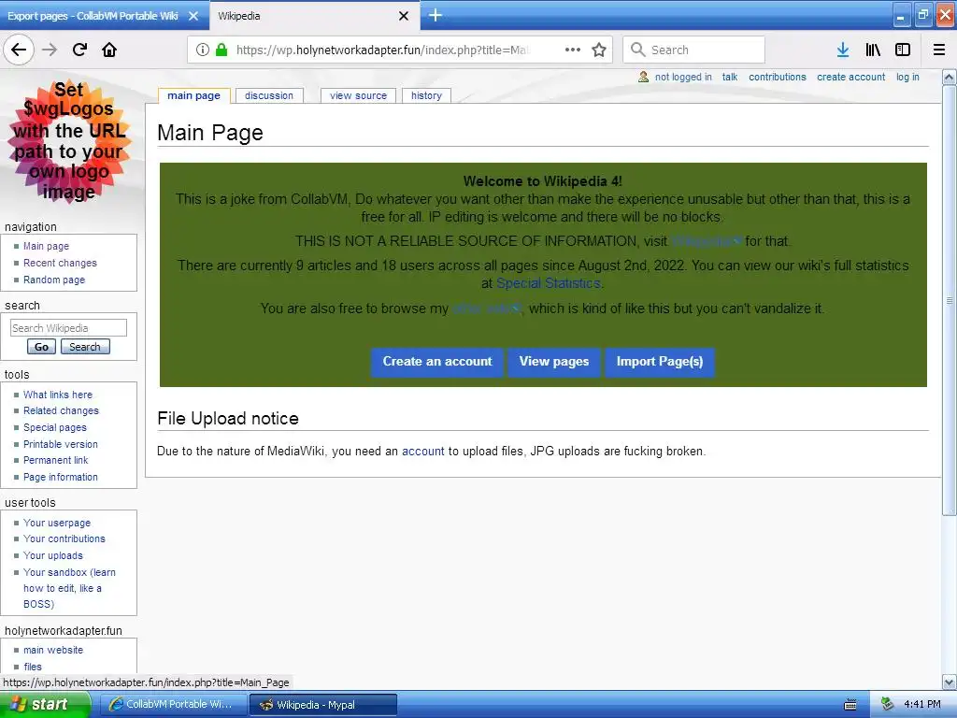Open Your contributions link
The width and height of the screenshot is (957, 718).
(64, 538)
